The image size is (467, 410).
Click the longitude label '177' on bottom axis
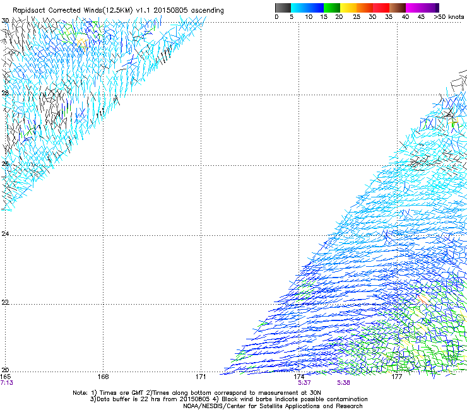pos(397,377)
